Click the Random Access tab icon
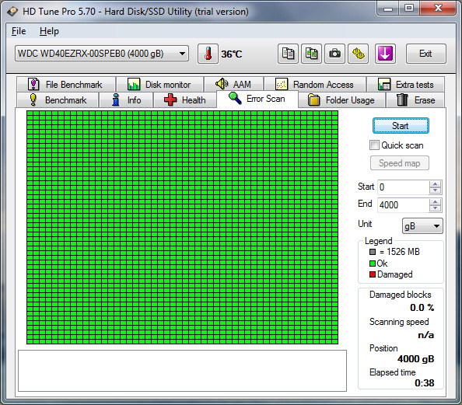The width and height of the screenshot is (462, 405). [281, 84]
